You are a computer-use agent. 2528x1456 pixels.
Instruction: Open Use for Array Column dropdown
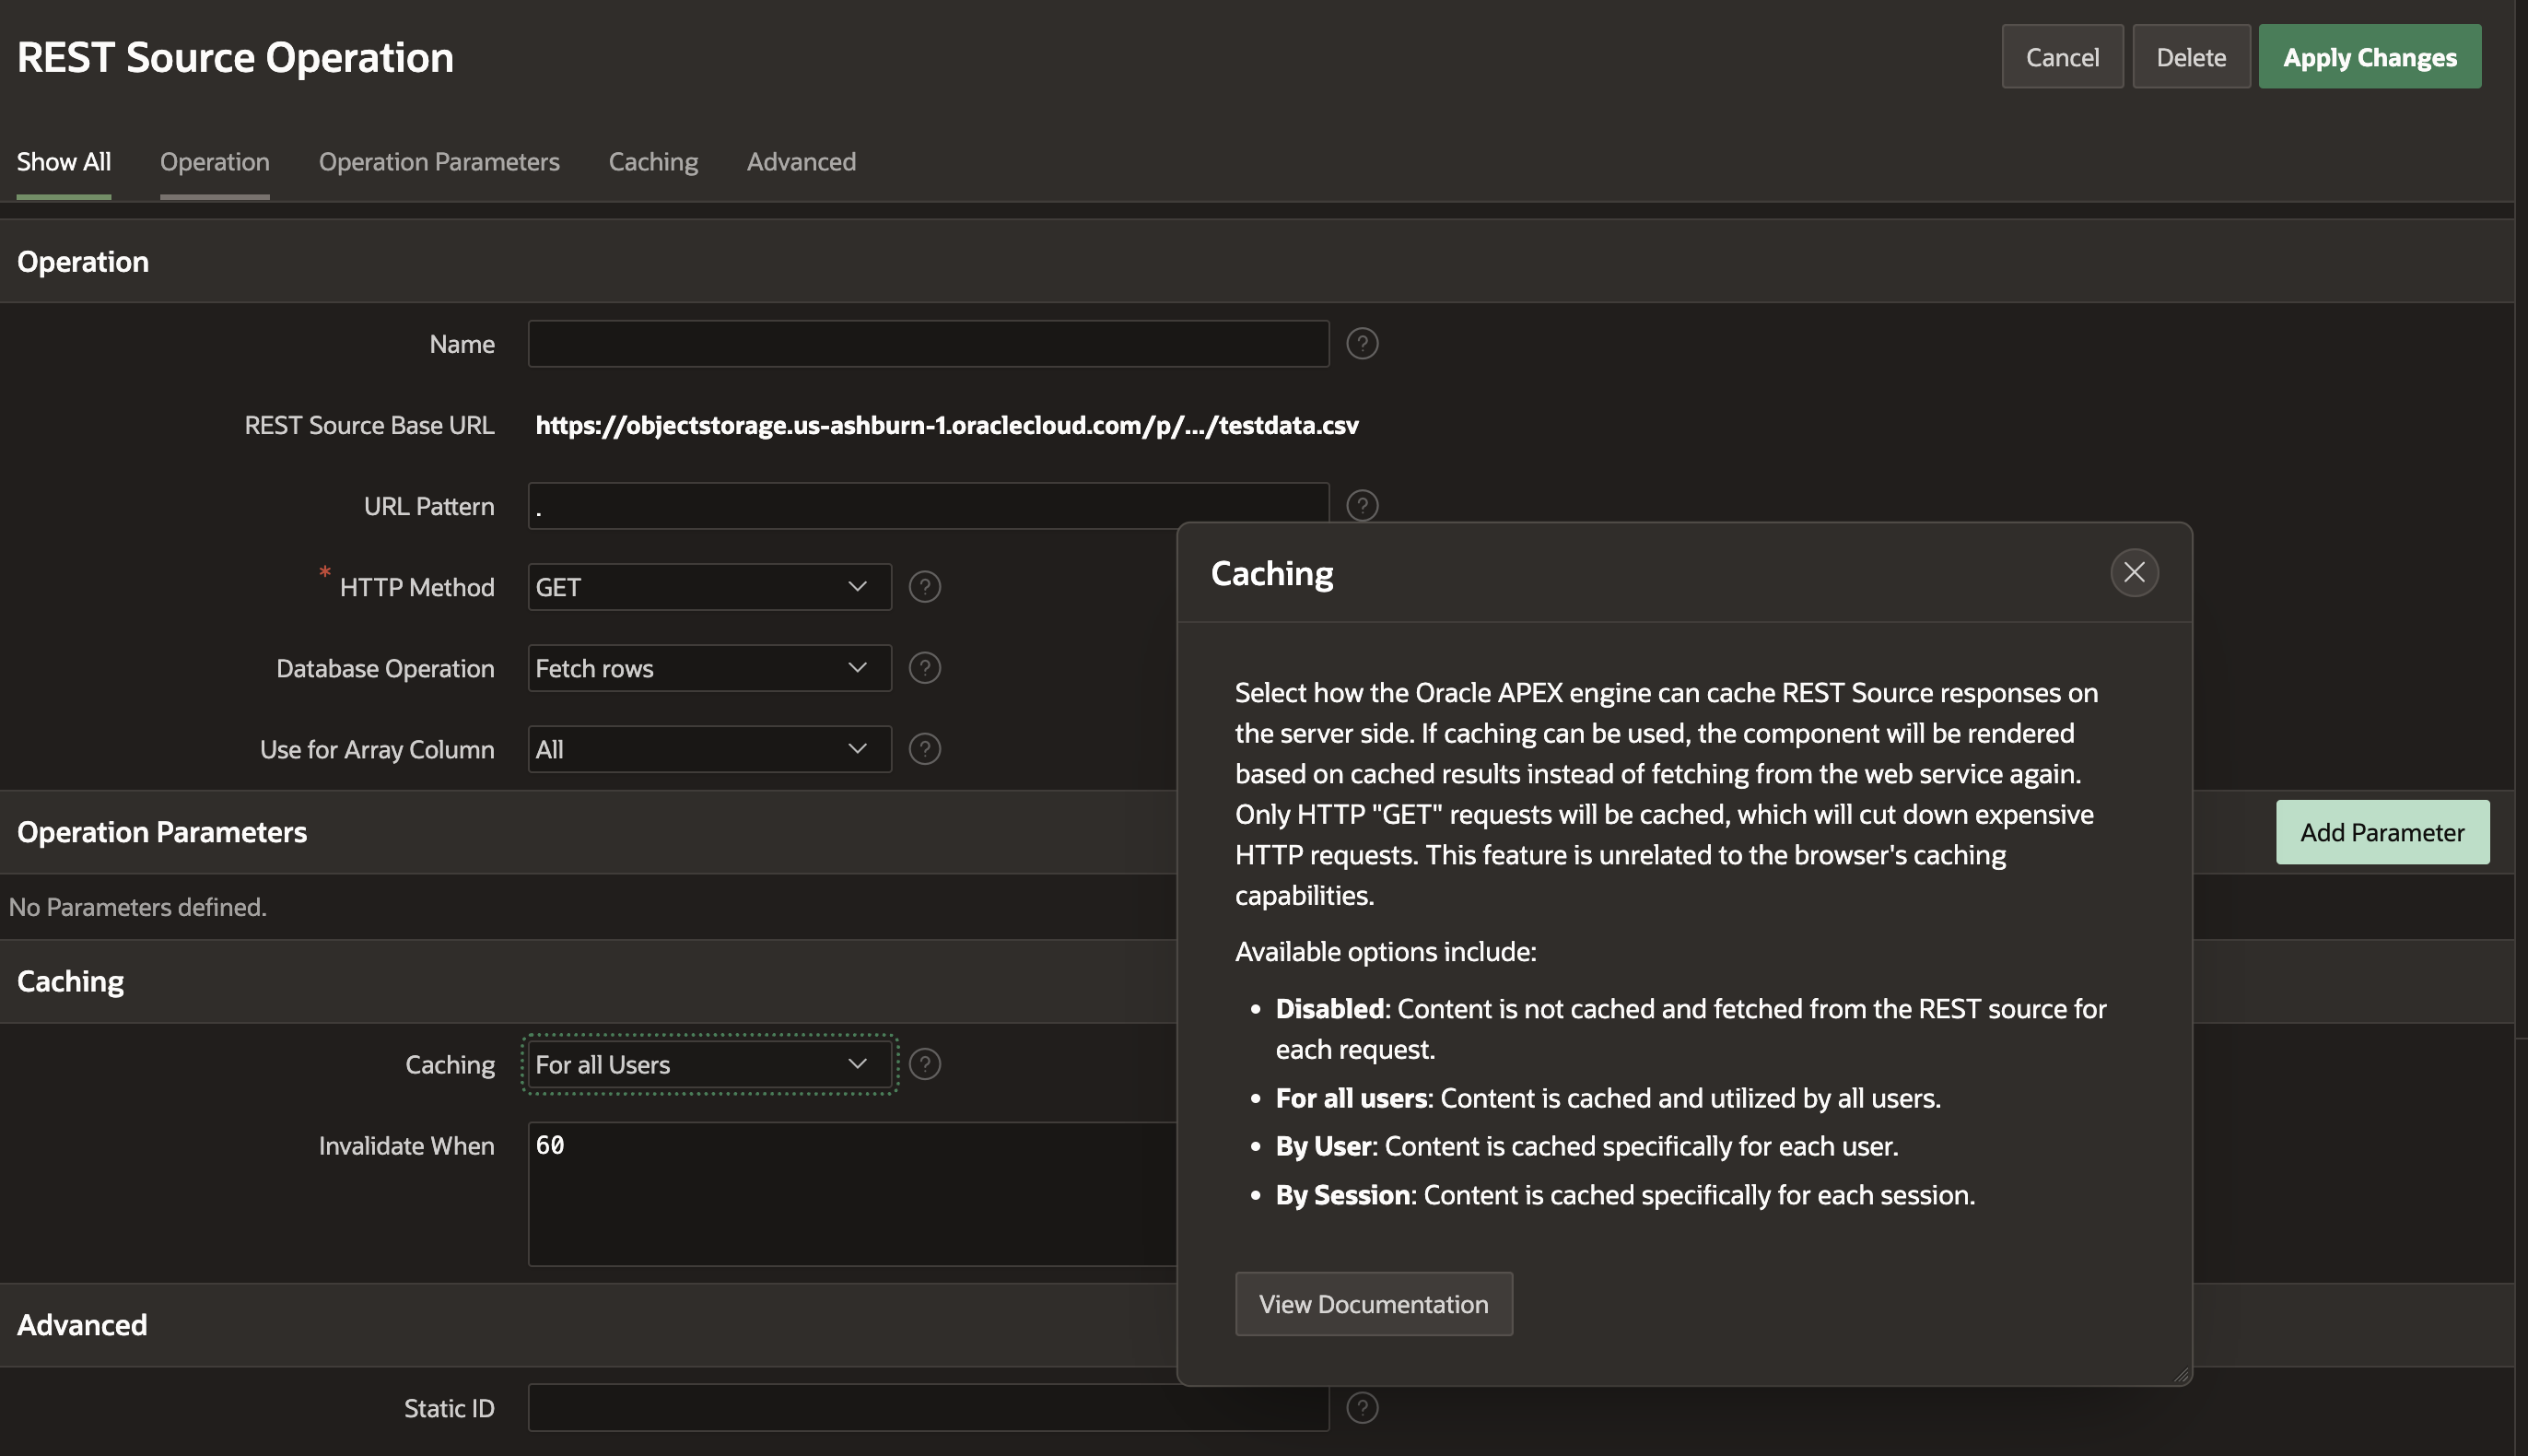pos(708,749)
